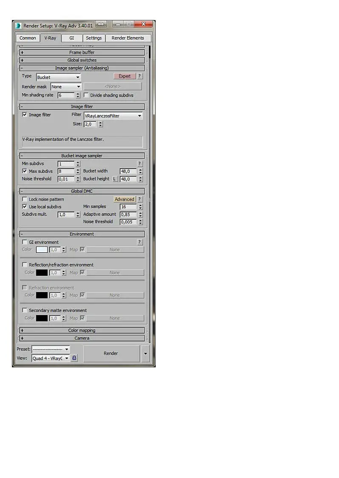Enable Divide shading subdivs checkbox
The width and height of the screenshot is (339, 478).
(x=86, y=95)
